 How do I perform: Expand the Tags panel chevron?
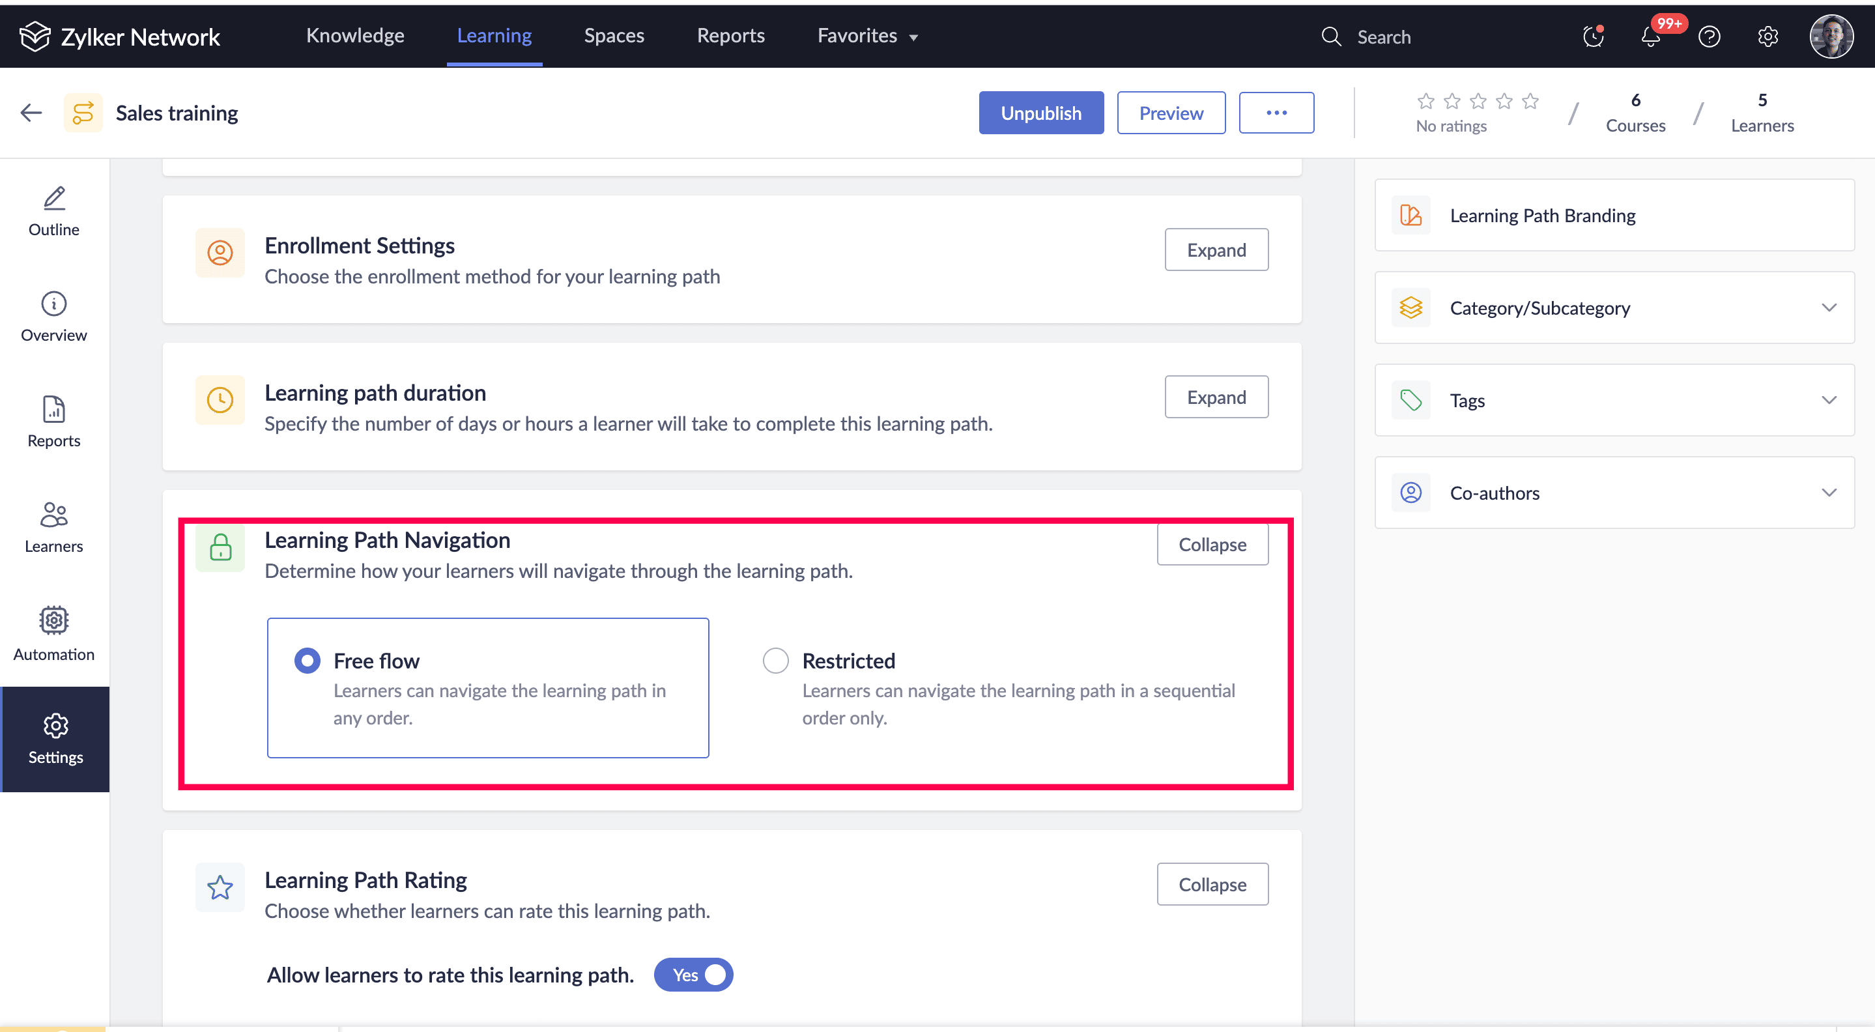(1829, 399)
